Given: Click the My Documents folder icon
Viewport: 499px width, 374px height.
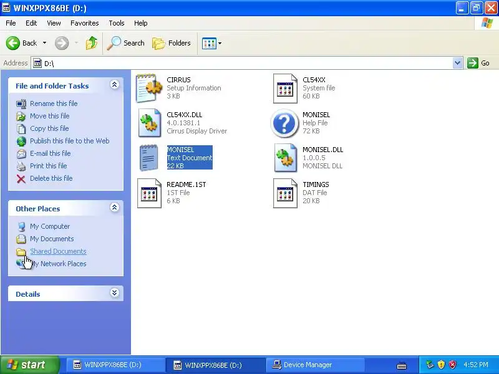Looking at the screenshot, I should [21, 239].
